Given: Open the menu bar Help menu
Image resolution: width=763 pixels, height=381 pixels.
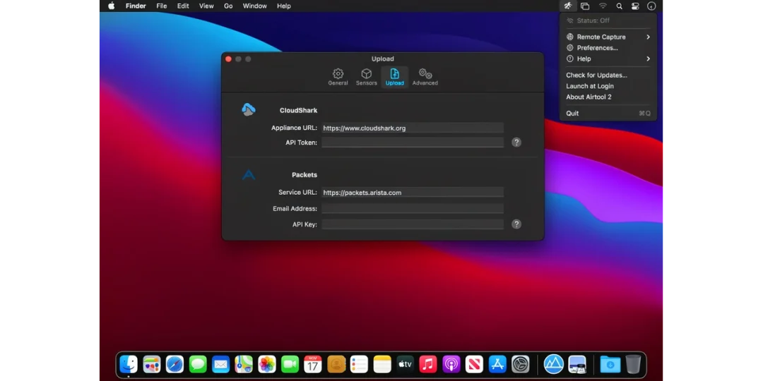Looking at the screenshot, I should pyautogui.click(x=284, y=6).
